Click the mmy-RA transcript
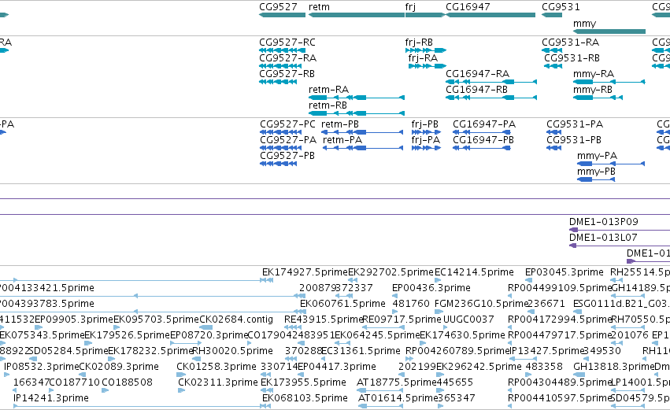The image size is (670, 410). 609,82
